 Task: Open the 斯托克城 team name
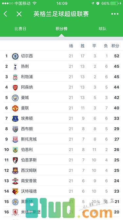click(29, 139)
